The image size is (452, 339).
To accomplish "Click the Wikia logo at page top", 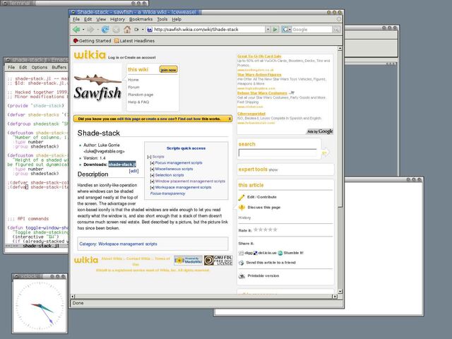I will pos(90,55).
